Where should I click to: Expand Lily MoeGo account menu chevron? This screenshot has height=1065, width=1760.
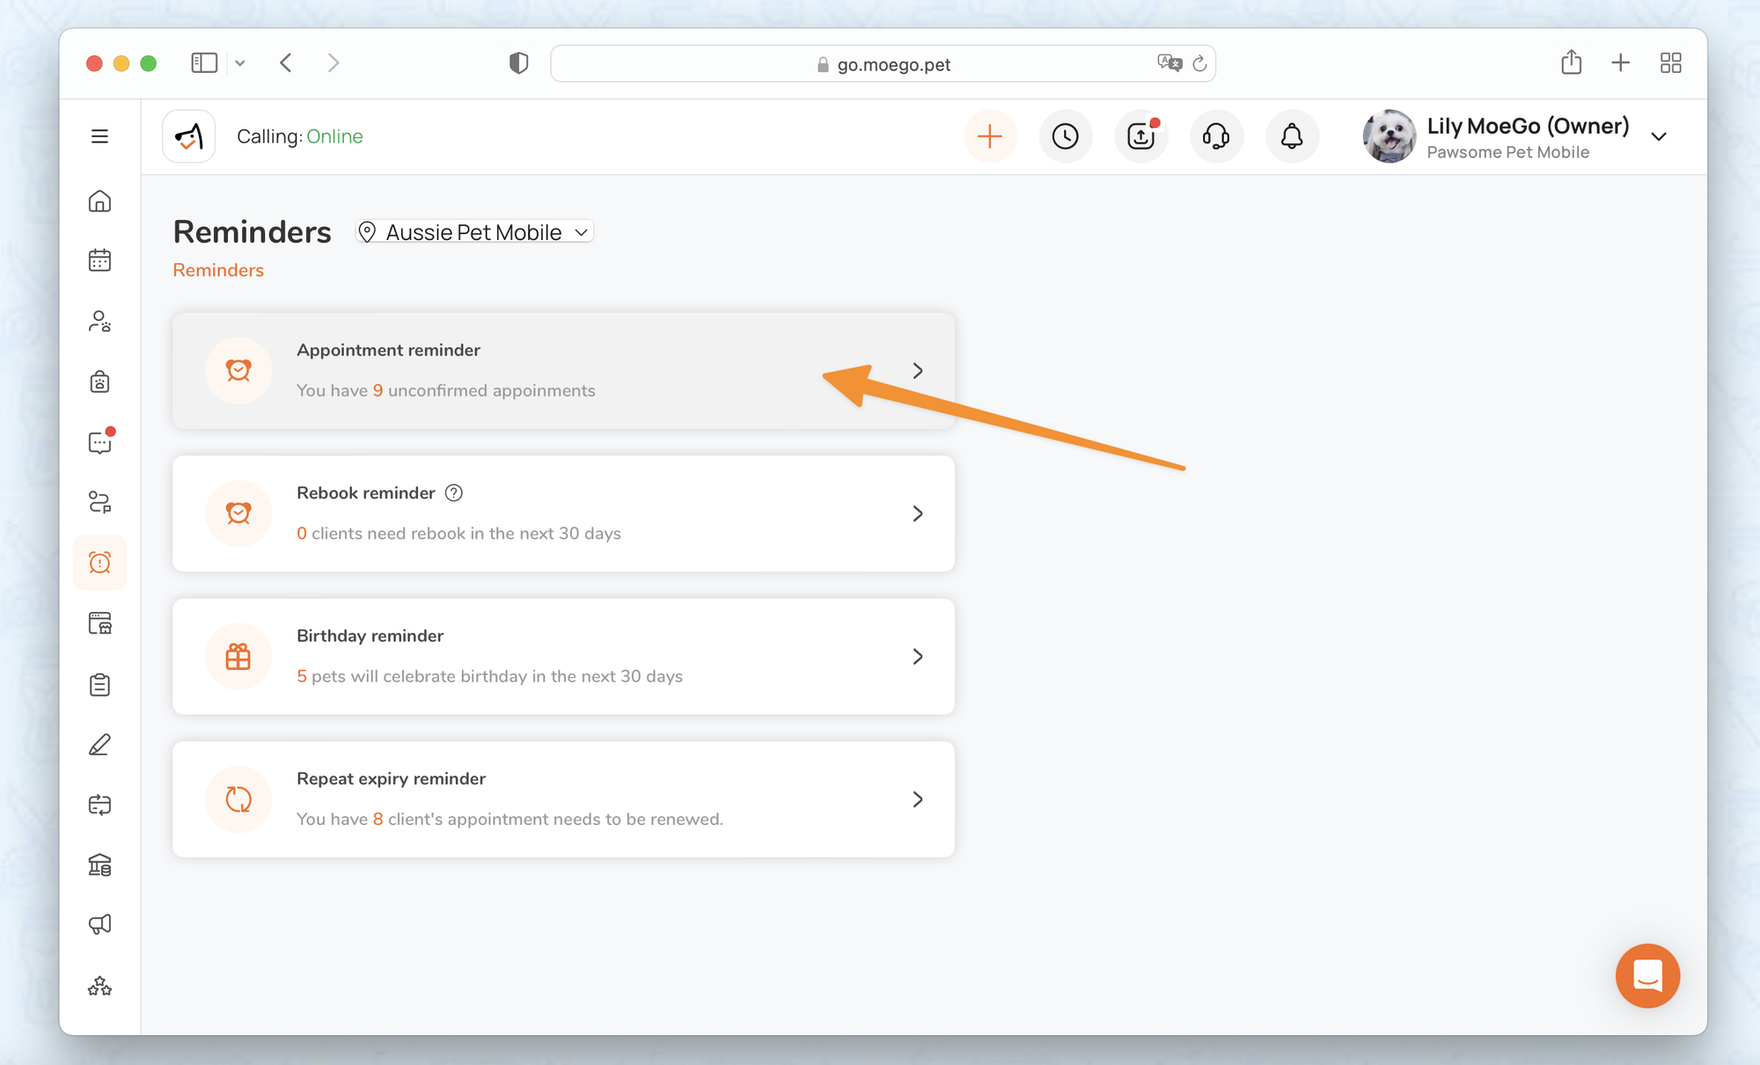tap(1659, 137)
